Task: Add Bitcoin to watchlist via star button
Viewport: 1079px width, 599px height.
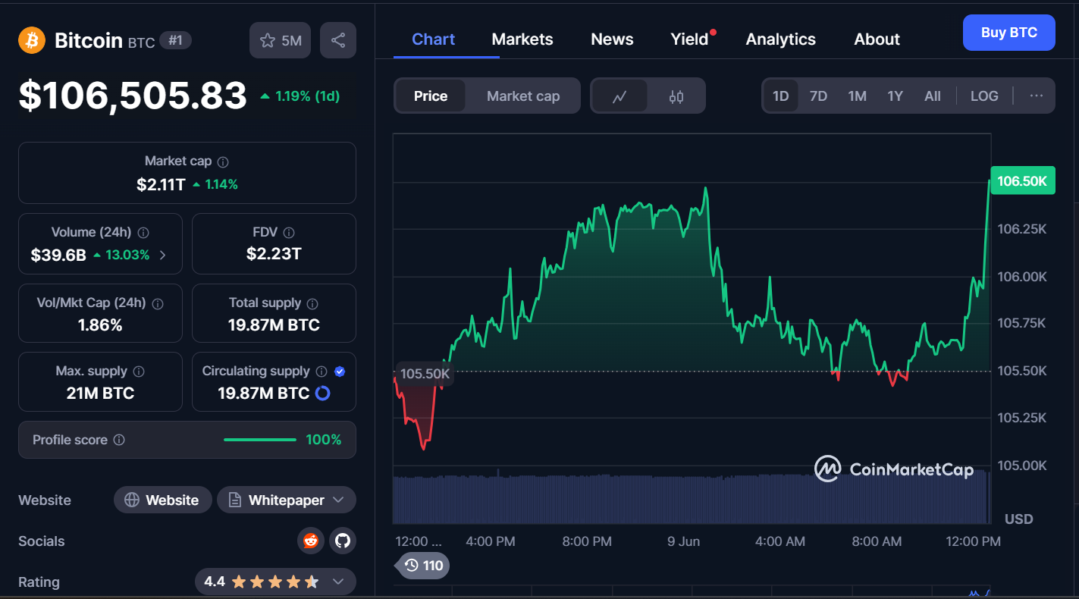Action: coord(281,40)
